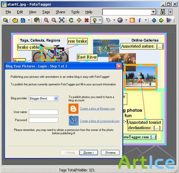Click the 'Annotated tourist destinations' callout label
Screen dimensions: 179x173
click(x=145, y=125)
